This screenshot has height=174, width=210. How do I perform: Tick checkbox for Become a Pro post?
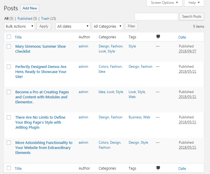[x=9, y=92]
